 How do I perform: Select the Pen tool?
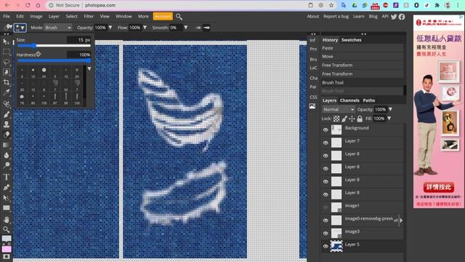coord(7,188)
